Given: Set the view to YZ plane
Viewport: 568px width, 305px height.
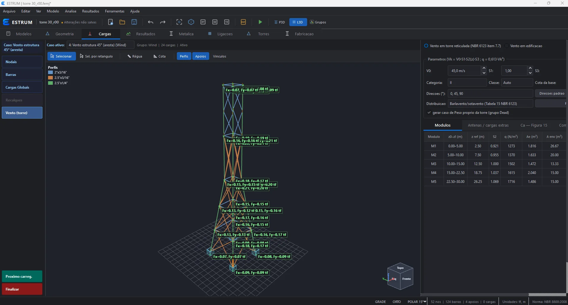Looking at the screenshot, I should click(227, 22).
